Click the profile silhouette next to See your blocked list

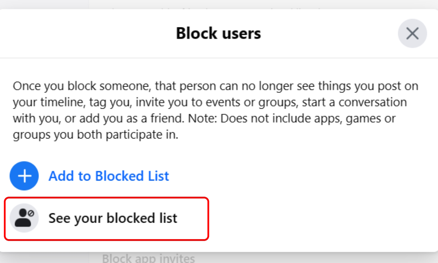point(25,218)
